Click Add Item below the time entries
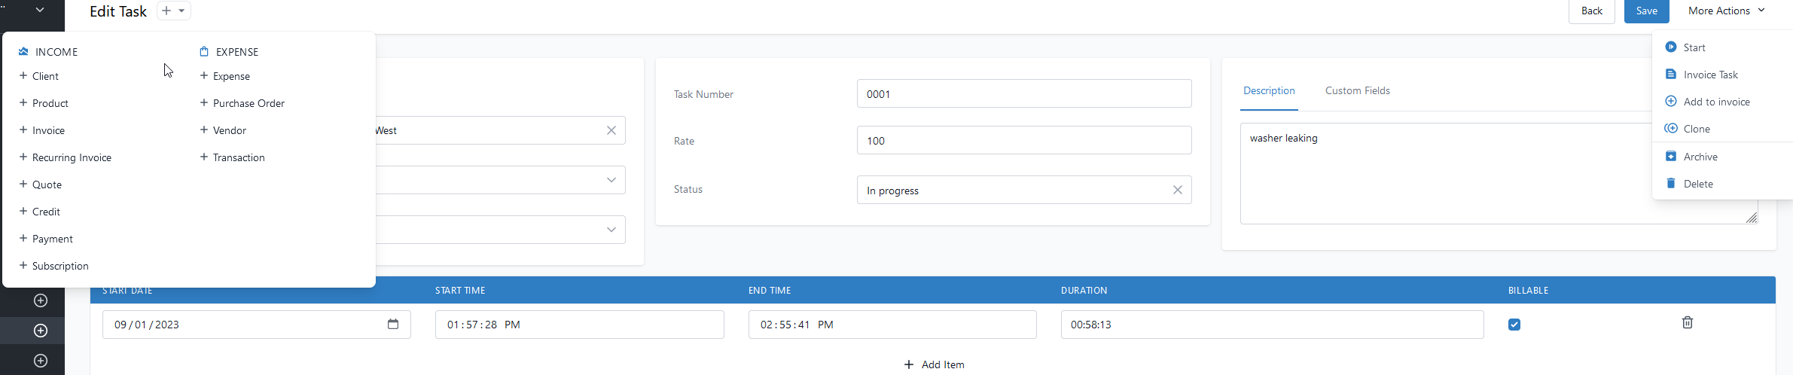This screenshot has height=375, width=1793. pyautogui.click(x=934, y=364)
